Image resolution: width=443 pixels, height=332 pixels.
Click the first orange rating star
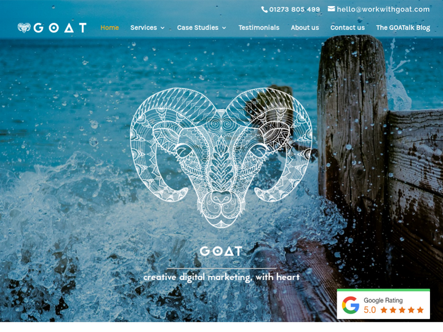click(x=384, y=310)
